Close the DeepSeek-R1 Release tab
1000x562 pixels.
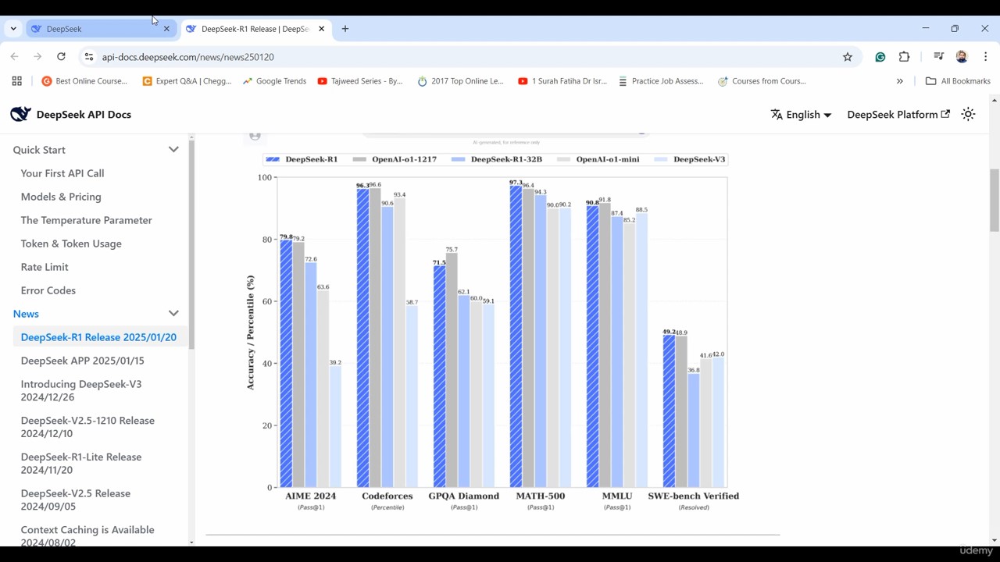pos(321,29)
